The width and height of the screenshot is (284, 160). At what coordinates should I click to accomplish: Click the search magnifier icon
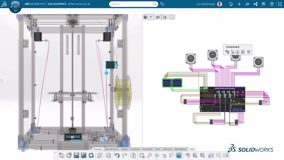coord(155,4)
